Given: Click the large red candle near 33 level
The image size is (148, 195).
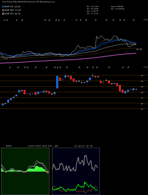Looking at the screenshot, I should [120, 88].
